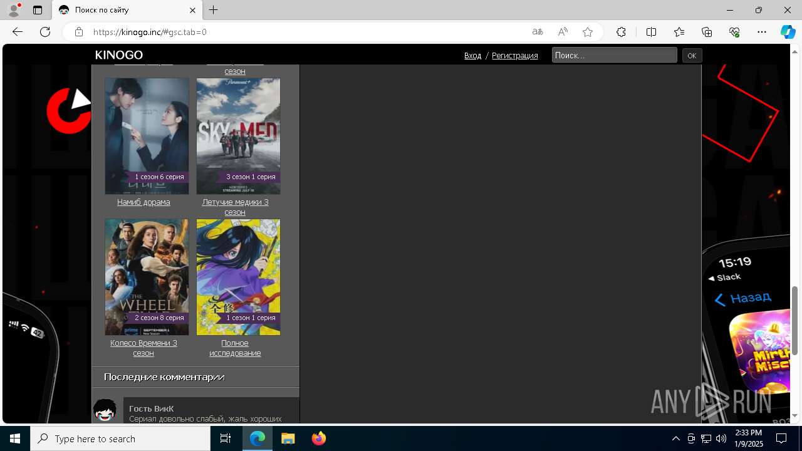Screen dimensions: 802x451
Task: Open the notification center icon
Action: click(x=781, y=438)
